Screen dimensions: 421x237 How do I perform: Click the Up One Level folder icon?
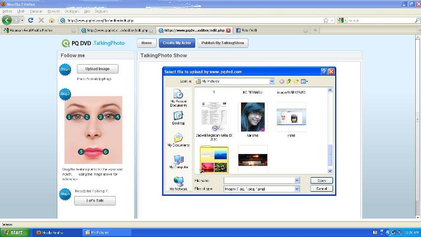(x=289, y=81)
